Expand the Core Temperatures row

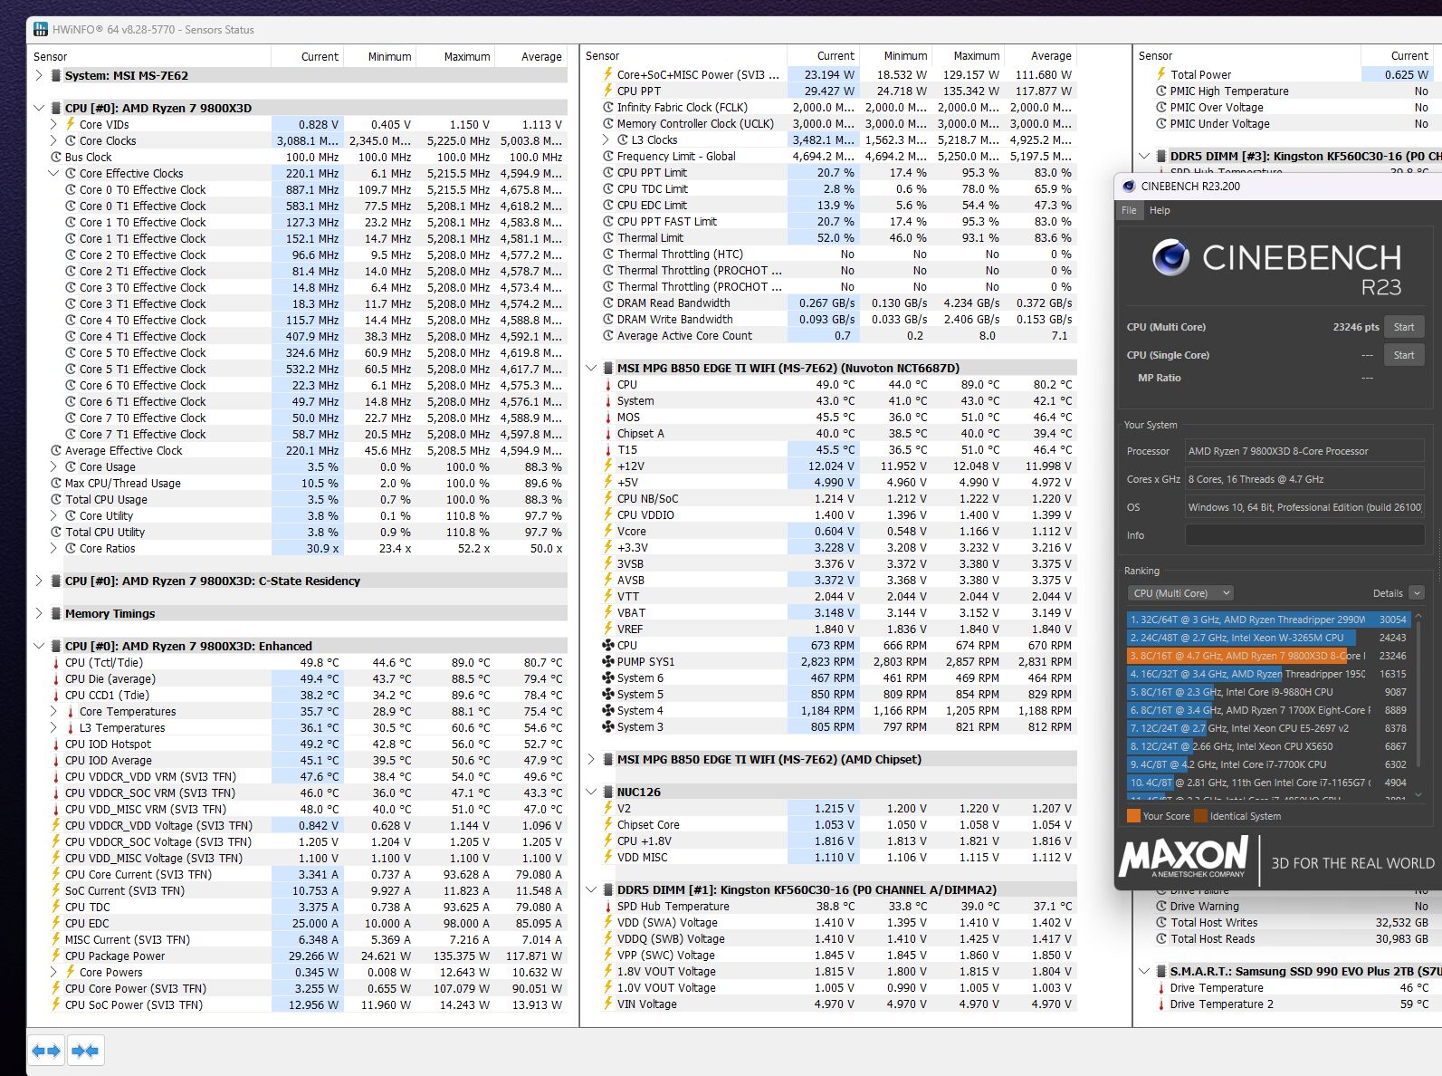53,712
